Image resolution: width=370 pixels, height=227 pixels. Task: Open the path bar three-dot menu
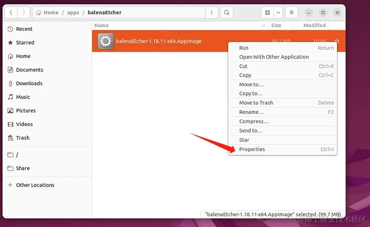212,12
